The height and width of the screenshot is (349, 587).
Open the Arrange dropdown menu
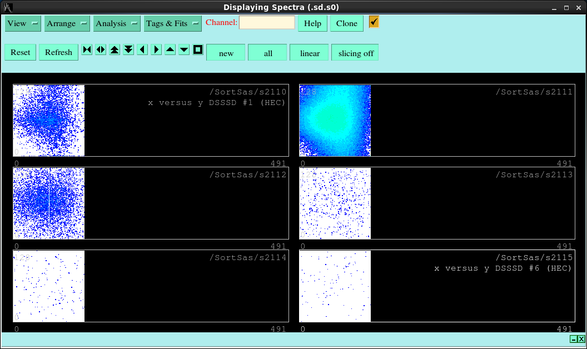[x=67, y=23]
